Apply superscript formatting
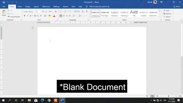 (41, 16)
